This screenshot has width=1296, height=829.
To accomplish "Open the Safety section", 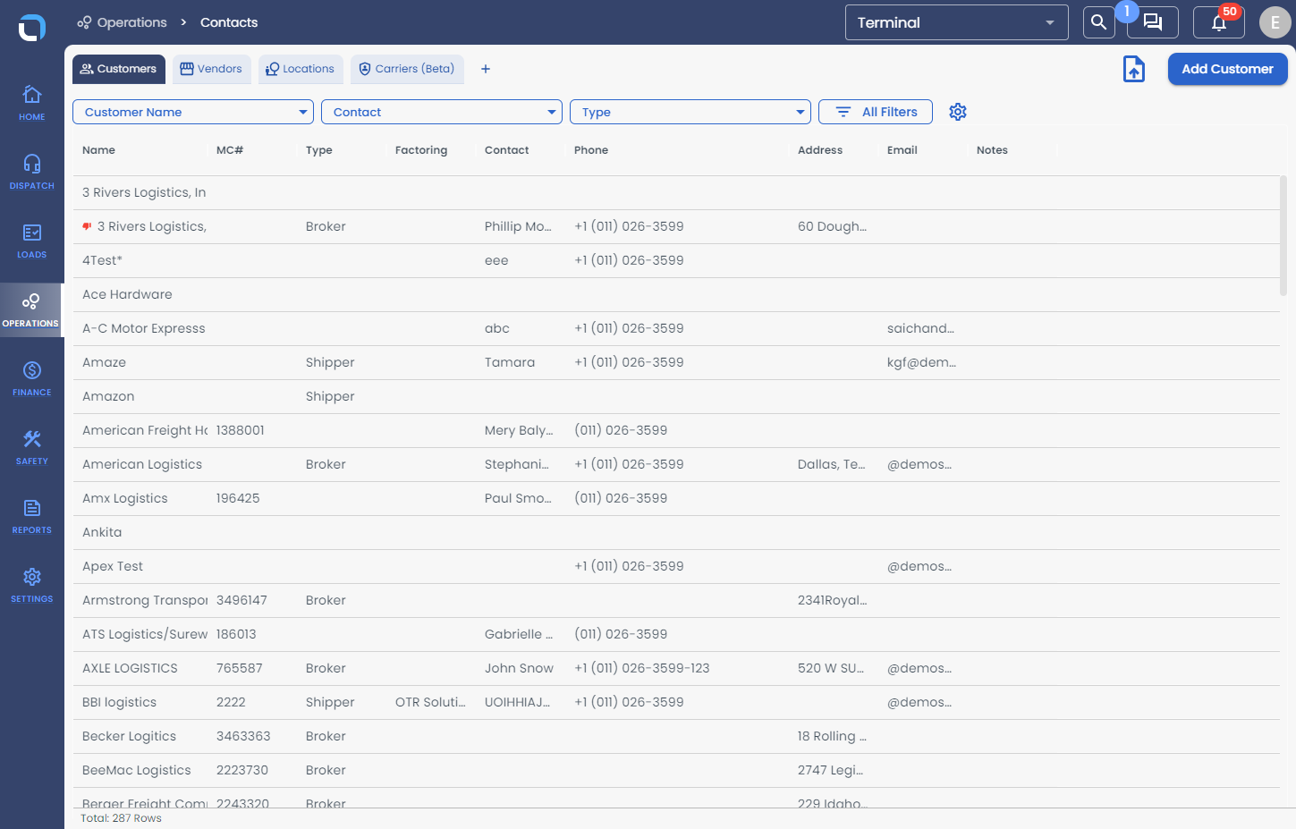I will (31, 448).
